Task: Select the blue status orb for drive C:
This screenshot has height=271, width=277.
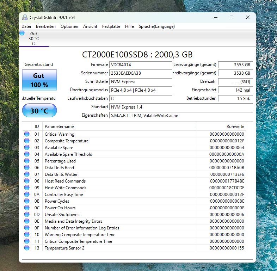Action: click(22, 33)
